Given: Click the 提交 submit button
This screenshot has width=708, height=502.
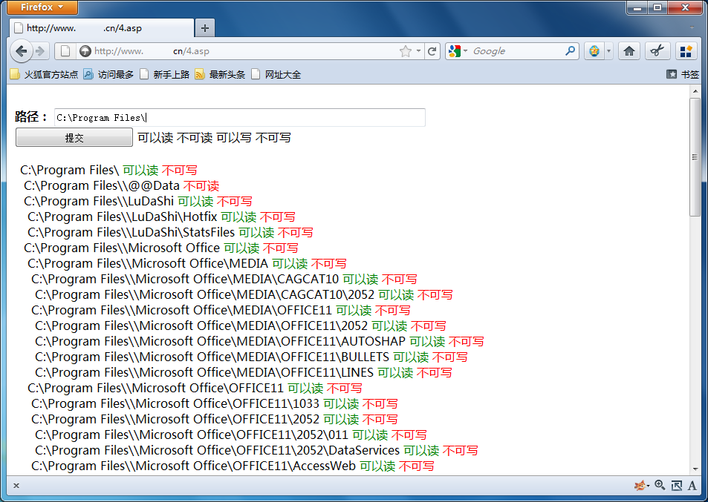Looking at the screenshot, I should (x=74, y=138).
